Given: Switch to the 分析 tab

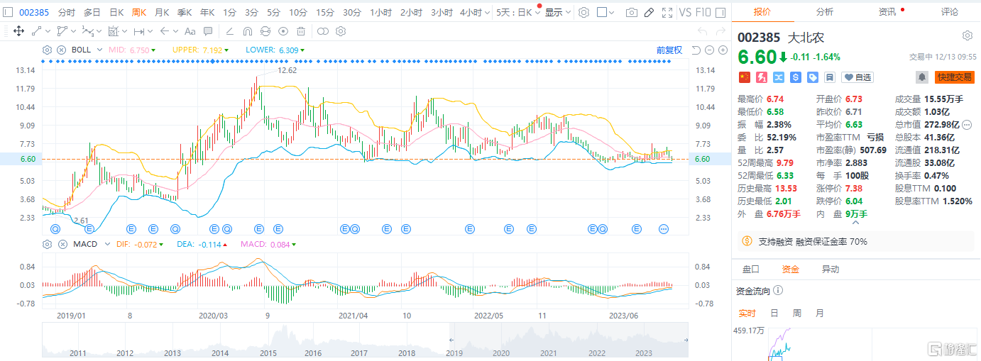Looking at the screenshot, I should coord(825,12).
